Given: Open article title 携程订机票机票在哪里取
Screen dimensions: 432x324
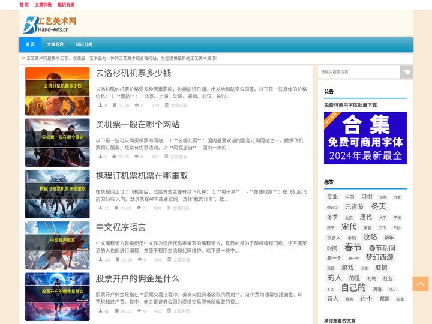Looking at the screenshot, I should point(142,176).
